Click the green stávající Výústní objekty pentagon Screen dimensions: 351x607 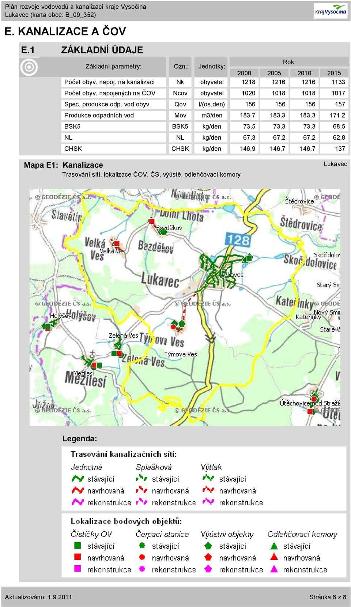pos(208,546)
